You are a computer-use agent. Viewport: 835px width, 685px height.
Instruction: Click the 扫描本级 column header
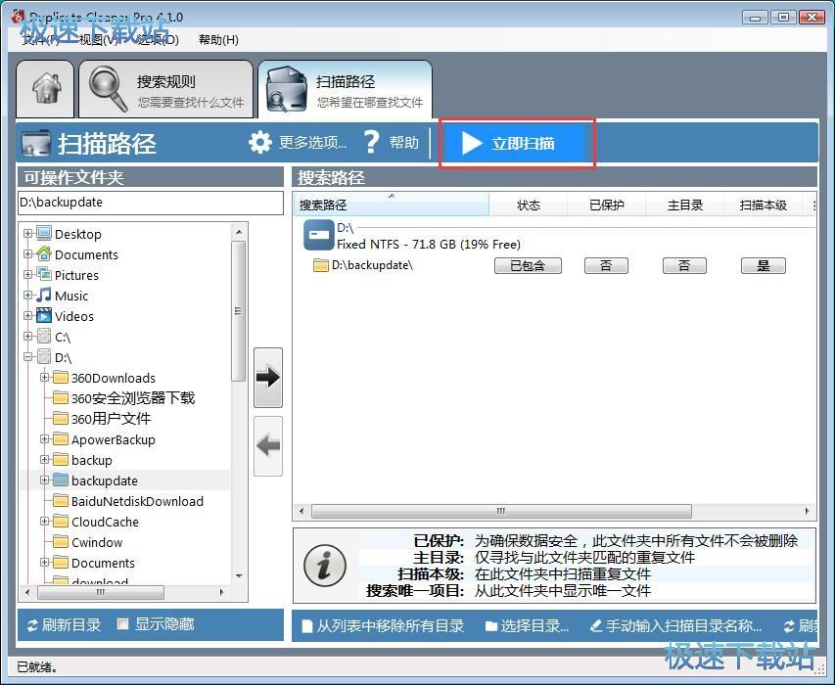point(764,205)
